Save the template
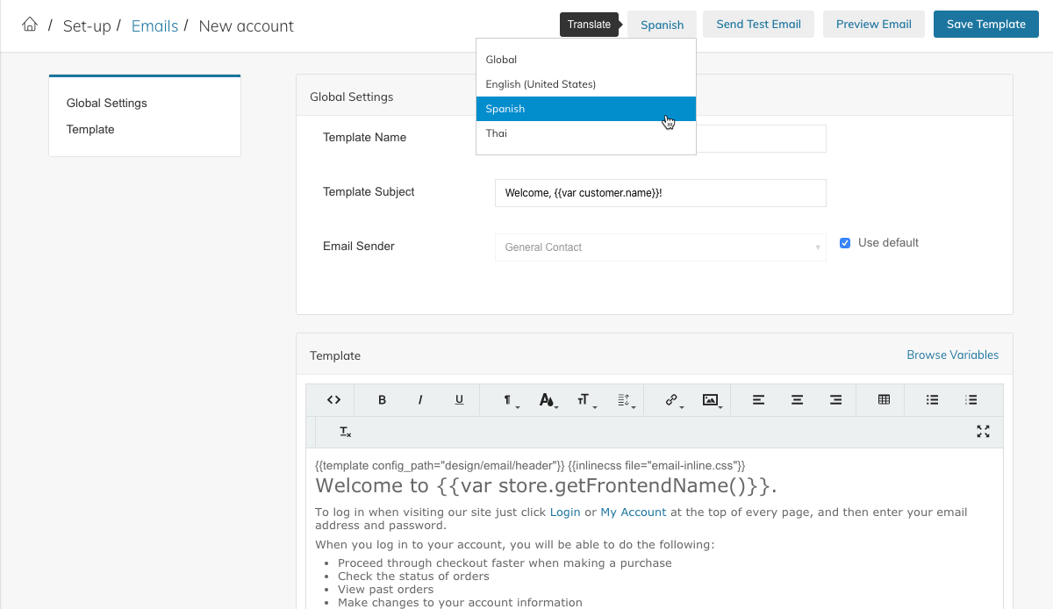 pyautogui.click(x=986, y=25)
